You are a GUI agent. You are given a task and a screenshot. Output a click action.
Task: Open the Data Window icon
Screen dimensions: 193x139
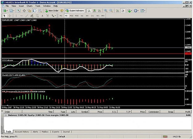(x=24, y=11)
